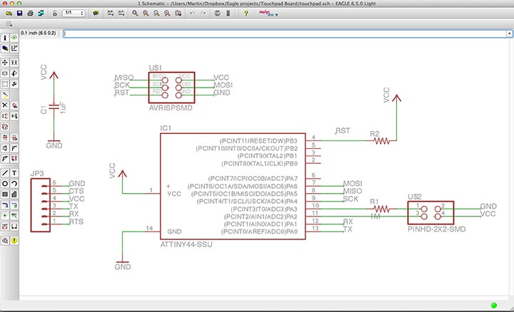This screenshot has height=312, width=514.
Task: Select the Show eye tool
Action: coord(14,38)
